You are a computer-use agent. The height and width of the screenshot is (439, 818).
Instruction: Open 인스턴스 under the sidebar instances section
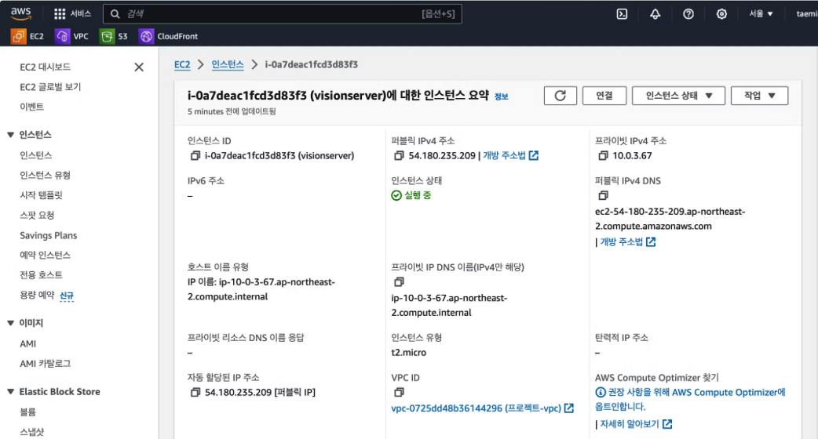click(x=36, y=155)
